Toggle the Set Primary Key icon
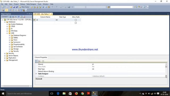 coord(6,10)
